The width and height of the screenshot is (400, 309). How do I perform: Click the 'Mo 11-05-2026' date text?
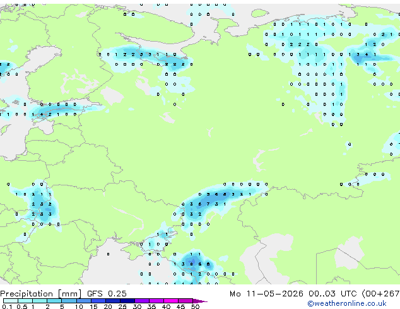(x=266, y=294)
